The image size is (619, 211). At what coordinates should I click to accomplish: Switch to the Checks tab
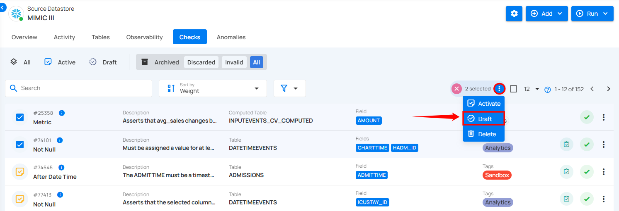click(190, 37)
